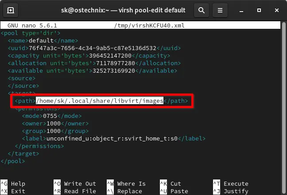Click the opening <source> tag line
Screen dimensions: 287x195
click(x=22, y=78)
